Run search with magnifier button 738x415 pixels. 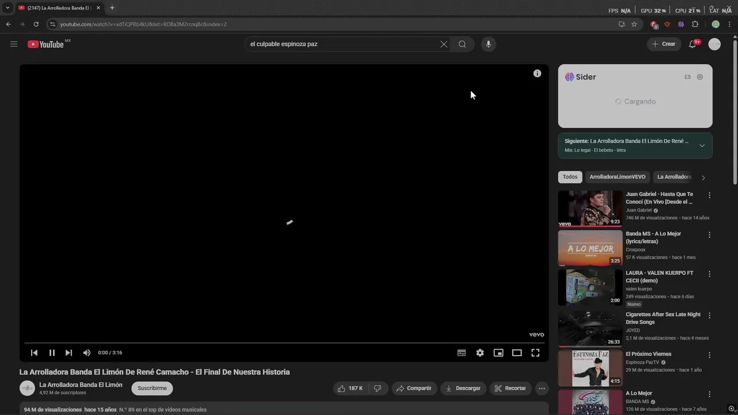point(462,44)
